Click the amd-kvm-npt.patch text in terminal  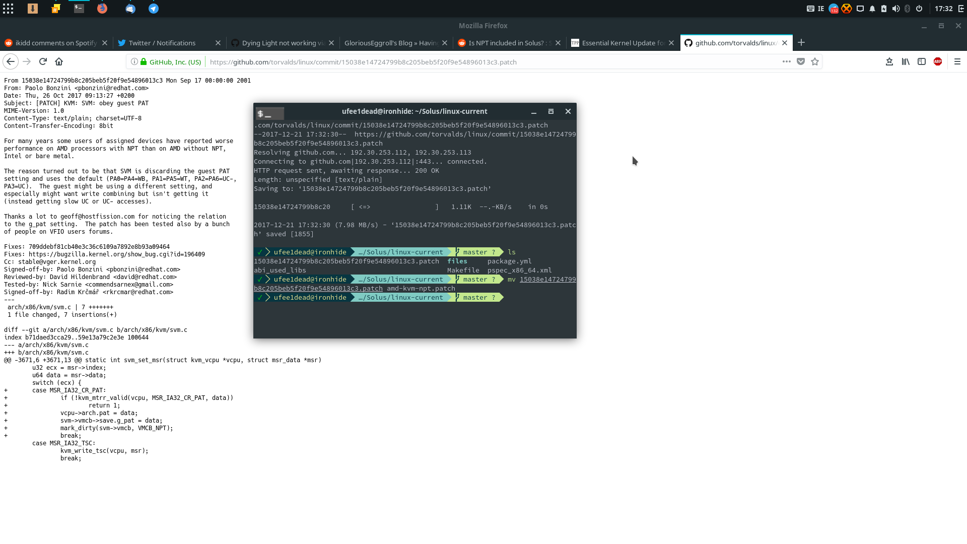(421, 289)
